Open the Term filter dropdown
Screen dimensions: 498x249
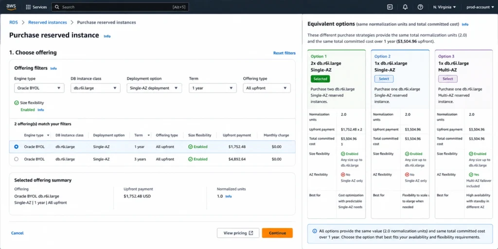point(213,88)
